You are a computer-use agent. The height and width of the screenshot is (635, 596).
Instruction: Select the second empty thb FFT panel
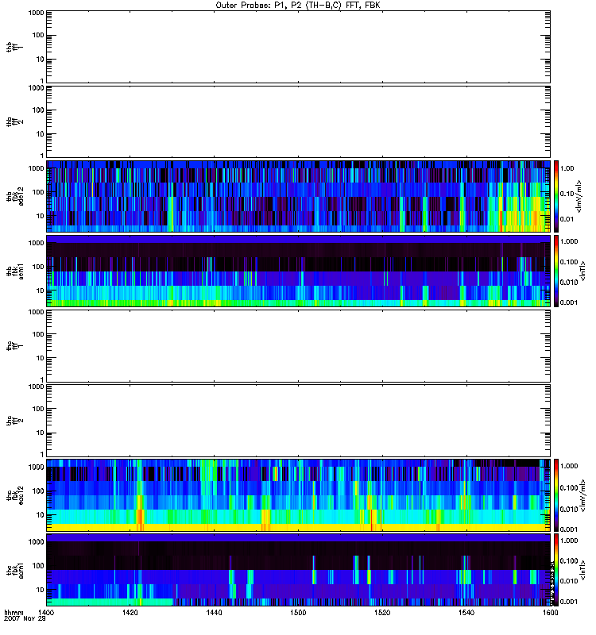pyautogui.click(x=298, y=121)
